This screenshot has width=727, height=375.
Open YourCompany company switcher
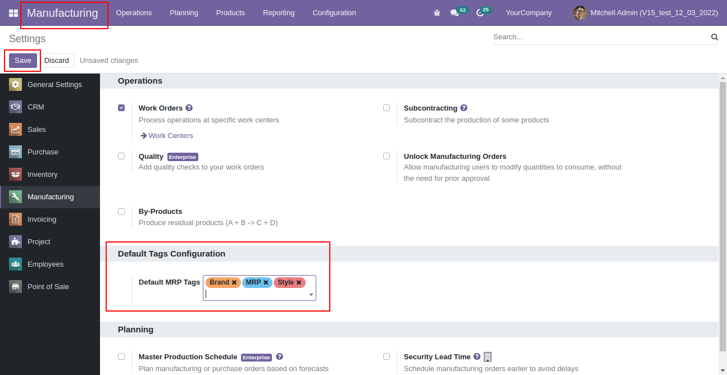coord(529,13)
